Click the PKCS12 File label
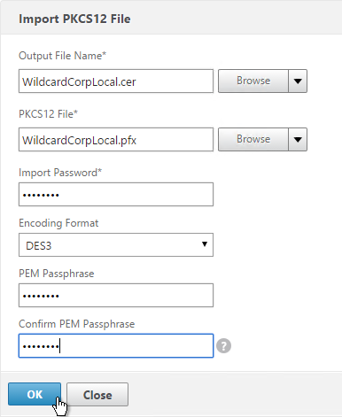Screen dimensions: 342x417 pyautogui.click(x=48, y=114)
